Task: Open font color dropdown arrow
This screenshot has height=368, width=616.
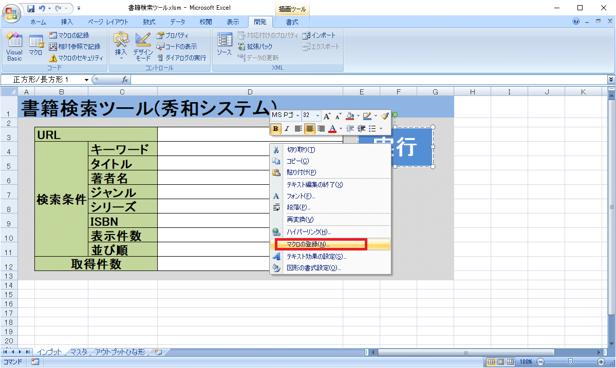Action: (x=341, y=129)
